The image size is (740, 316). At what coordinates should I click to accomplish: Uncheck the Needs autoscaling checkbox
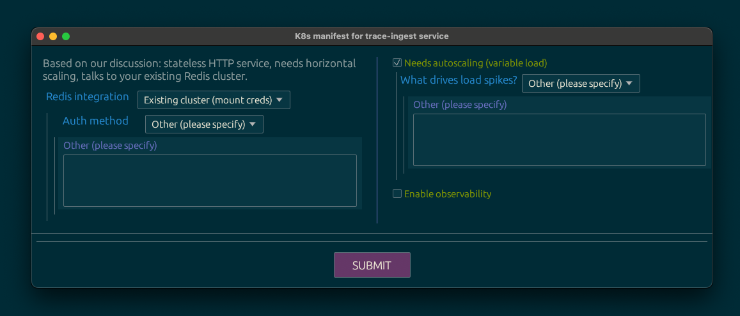click(x=397, y=63)
